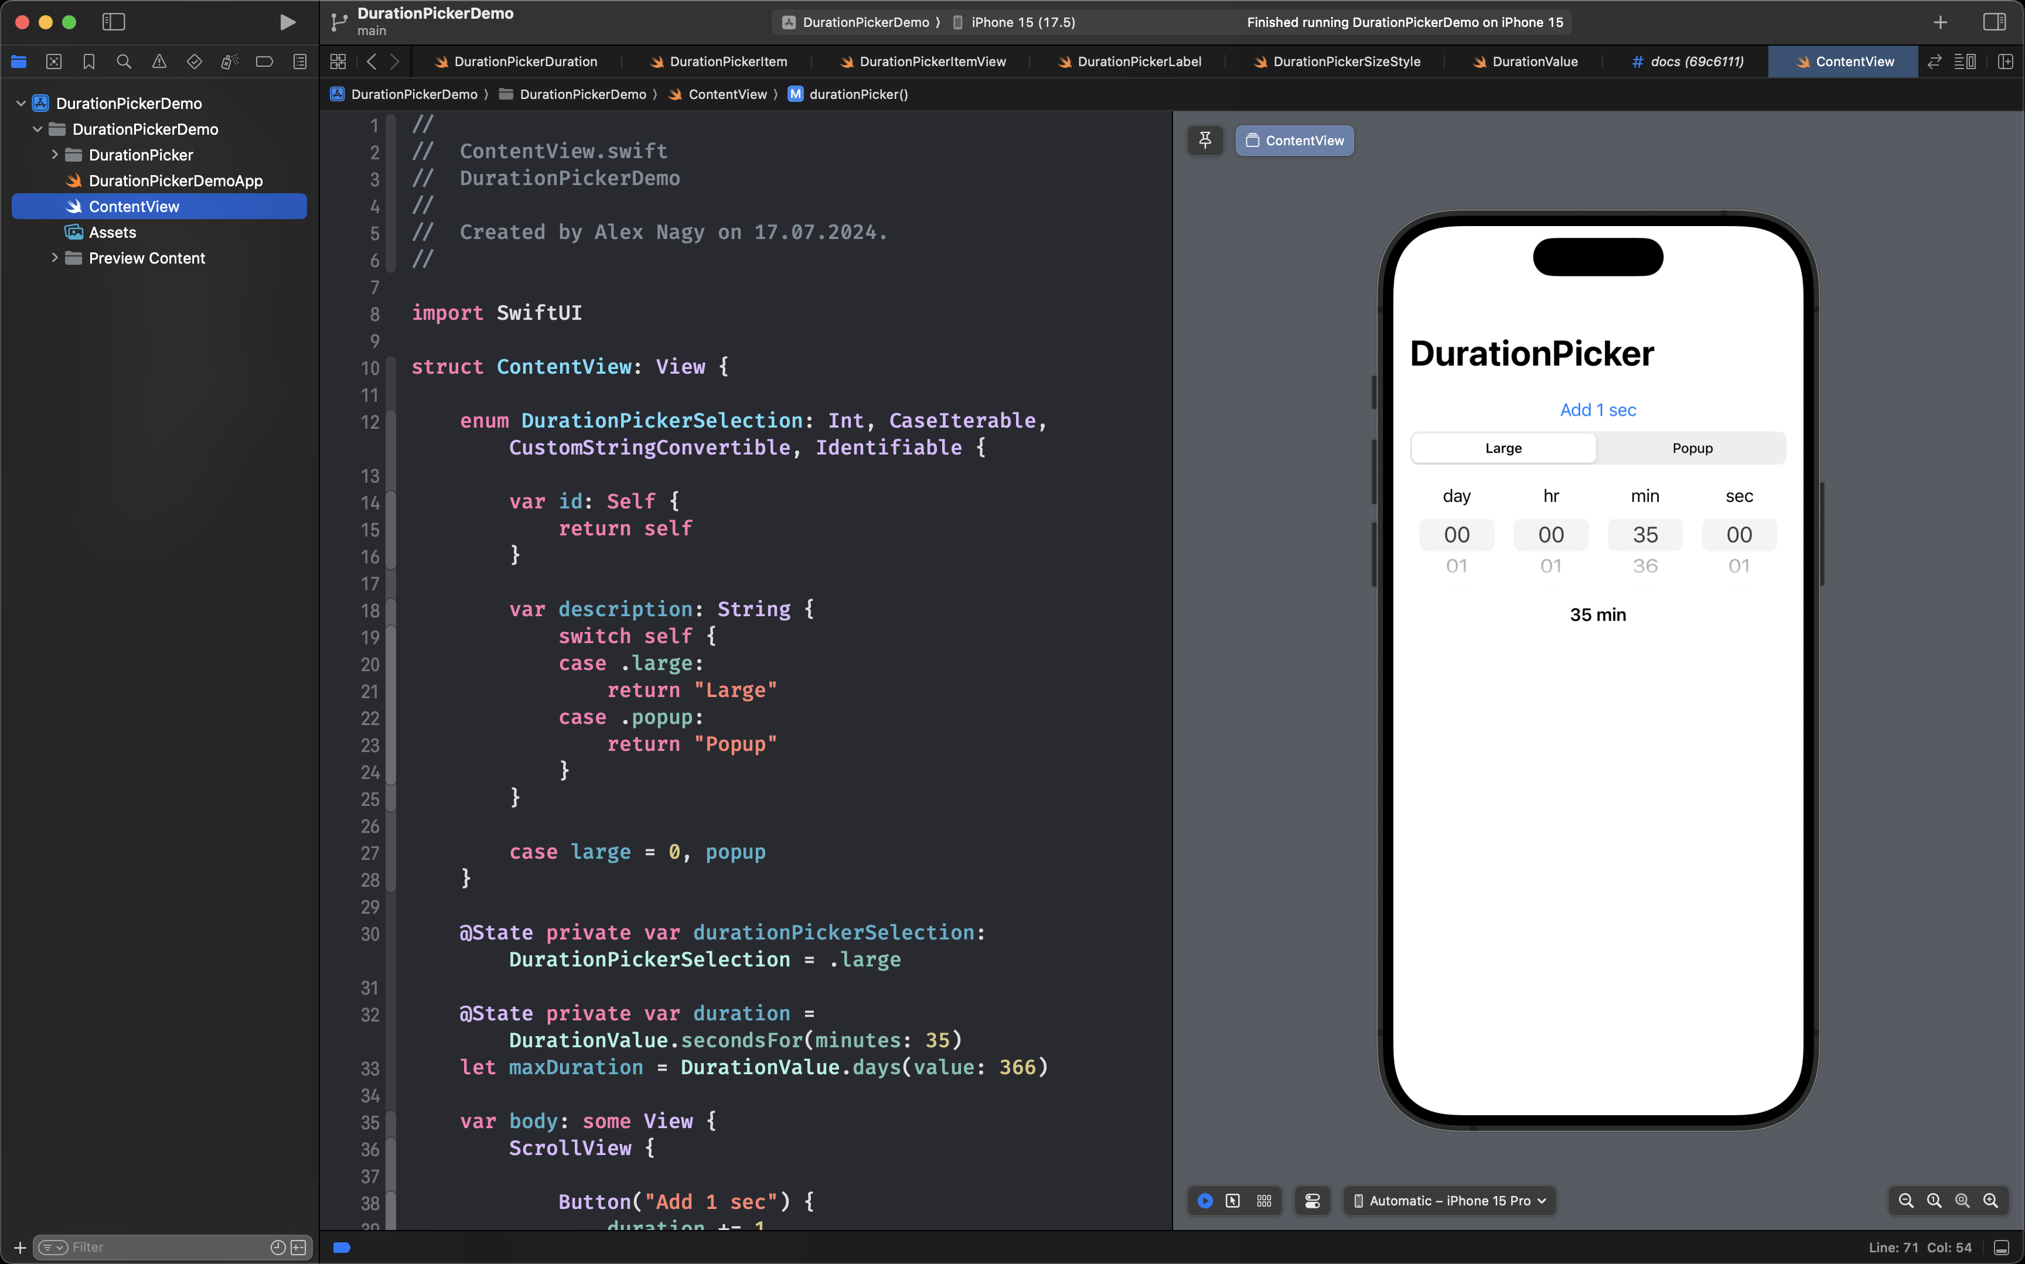Viewport: 2025px width, 1264px height.
Task: Expand the Preview Content folder
Action: click(55, 258)
